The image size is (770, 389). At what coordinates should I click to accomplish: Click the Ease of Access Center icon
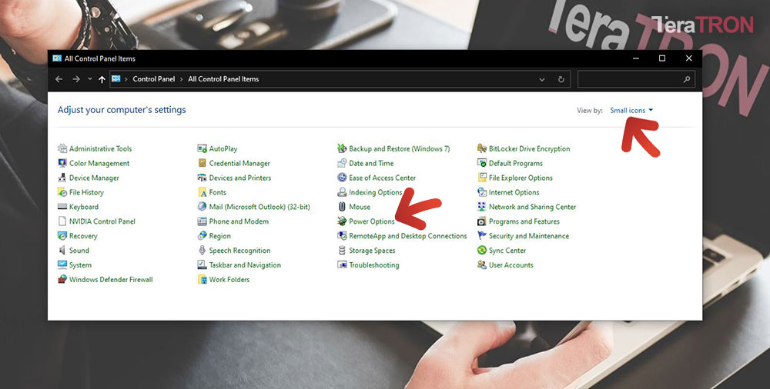click(342, 178)
